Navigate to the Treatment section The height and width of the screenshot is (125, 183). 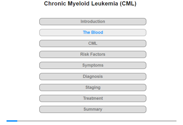tap(93, 98)
